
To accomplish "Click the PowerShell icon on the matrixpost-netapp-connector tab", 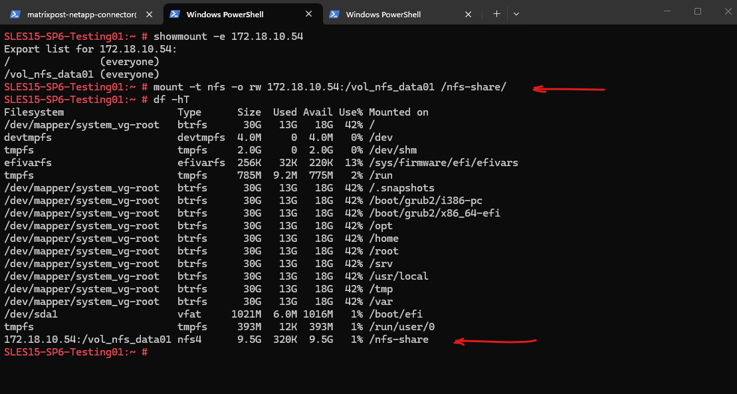I will (x=15, y=14).
